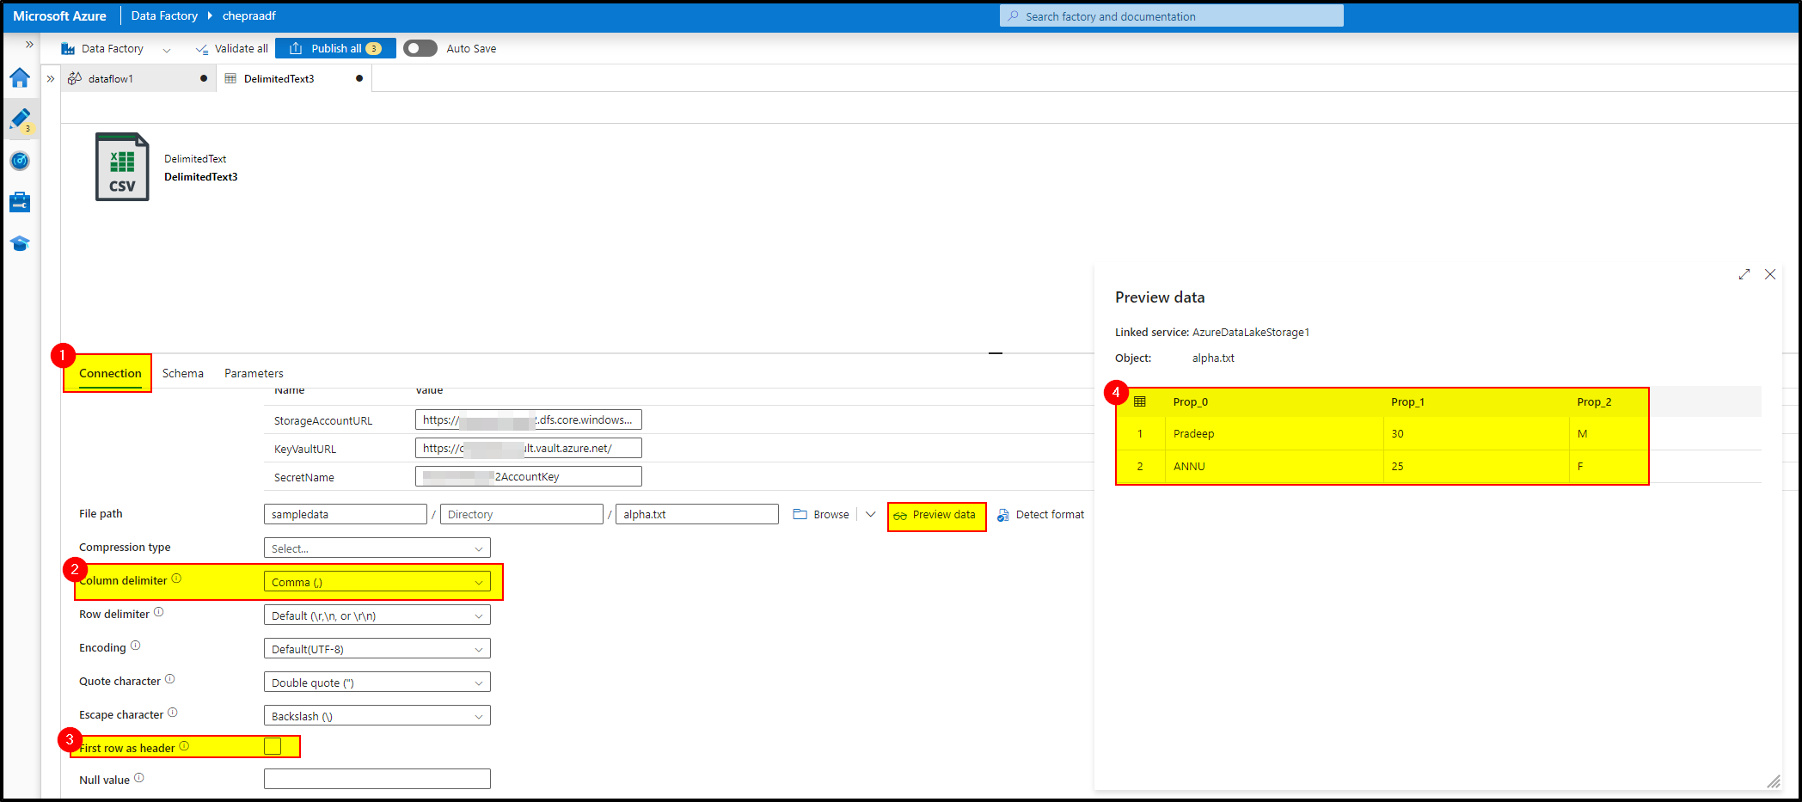Click the Row delimiter info icon
The image size is (1802, 802).
click(x=158, y=612)
